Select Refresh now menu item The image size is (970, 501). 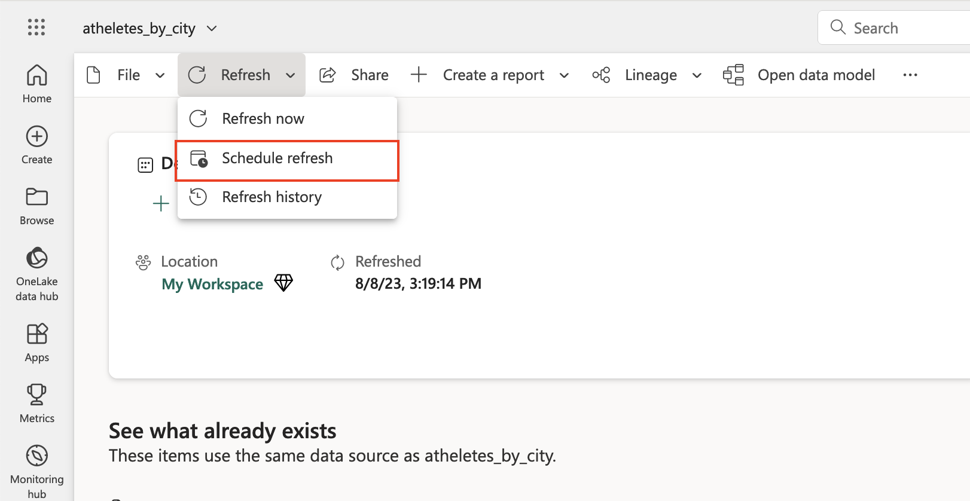[287, 118]
